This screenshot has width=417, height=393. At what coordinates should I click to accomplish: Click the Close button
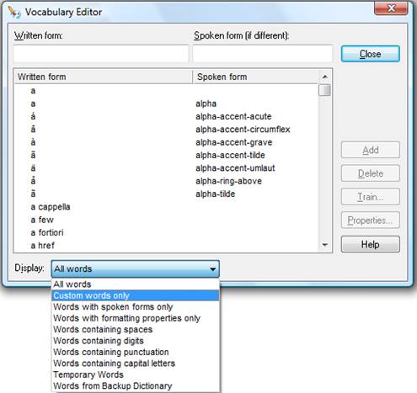point(371,54)
